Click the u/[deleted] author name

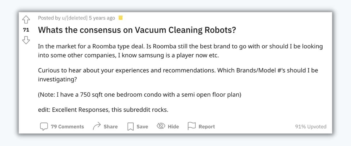pyautogui.click(x=75, y=18)
